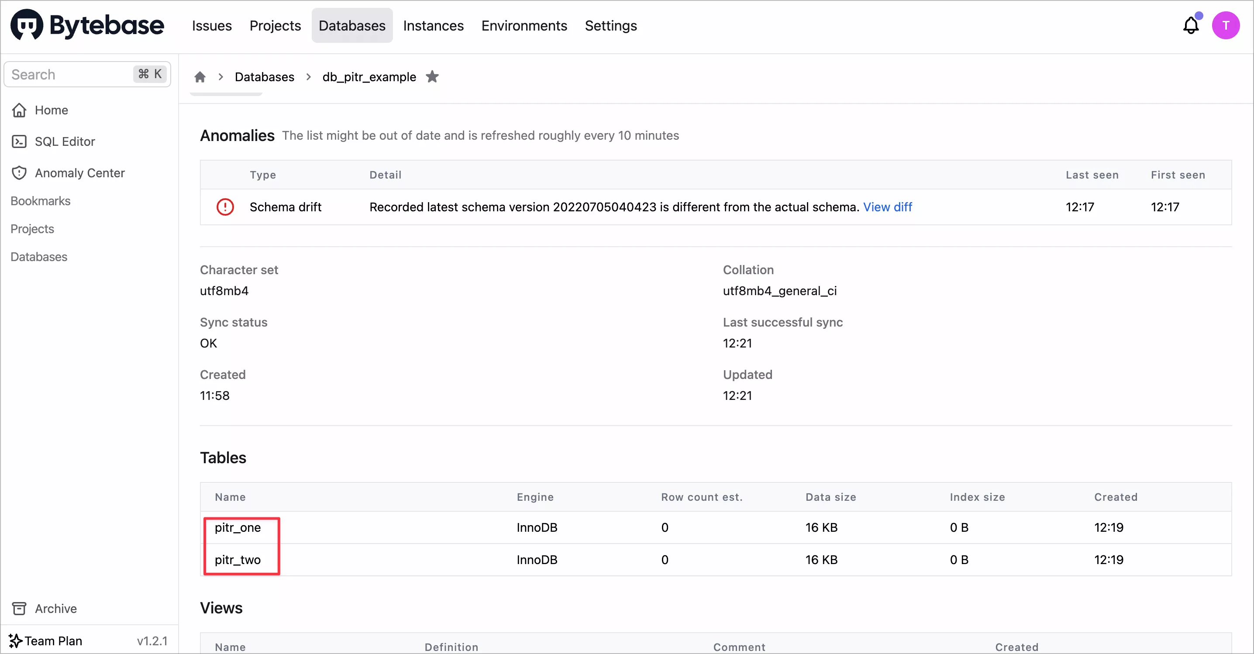Viewport: 1254px width, 654px height.
Task: Click the View diff link
Action: coord(887,207)
